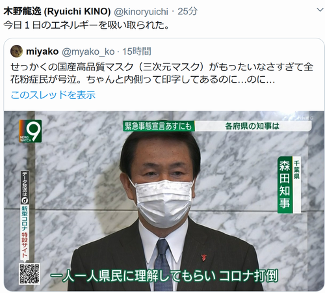Viewport: 325px width, 293px height.
Task: Click the subtitle 一人一人県民に理解してもらい コロナ打倒
Action: click(x=164, y=276)
